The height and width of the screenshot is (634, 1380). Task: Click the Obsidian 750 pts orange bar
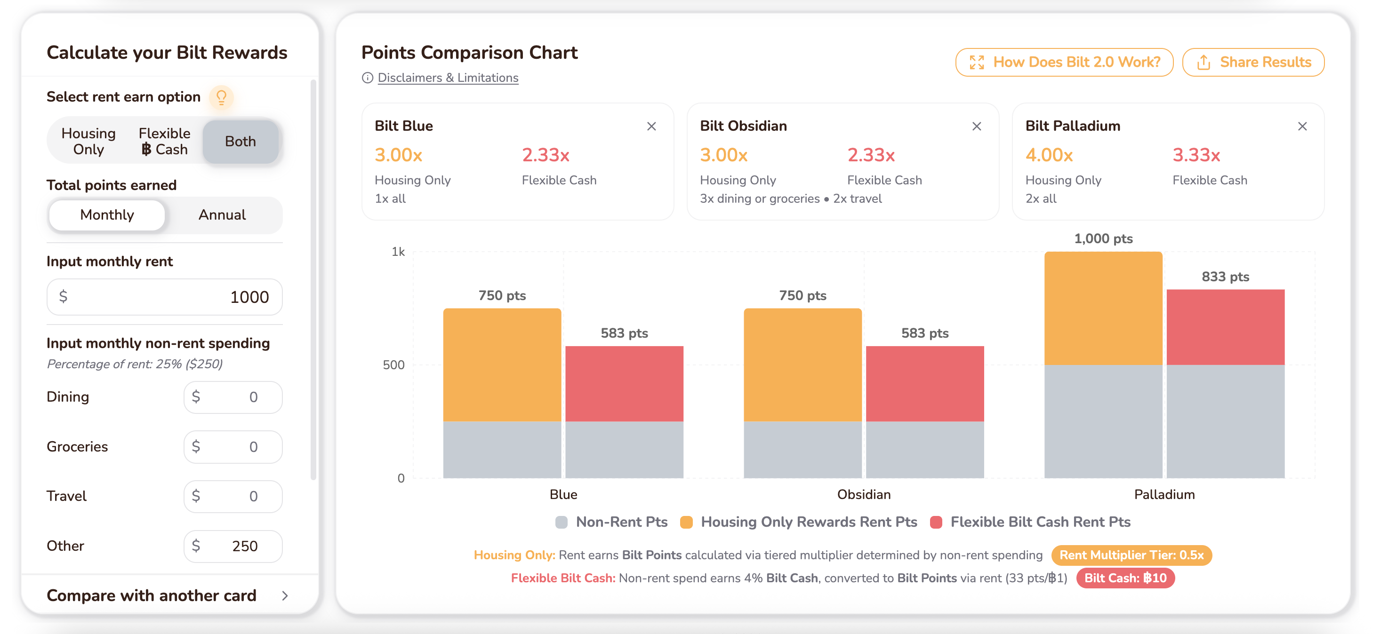click(802, 365)
